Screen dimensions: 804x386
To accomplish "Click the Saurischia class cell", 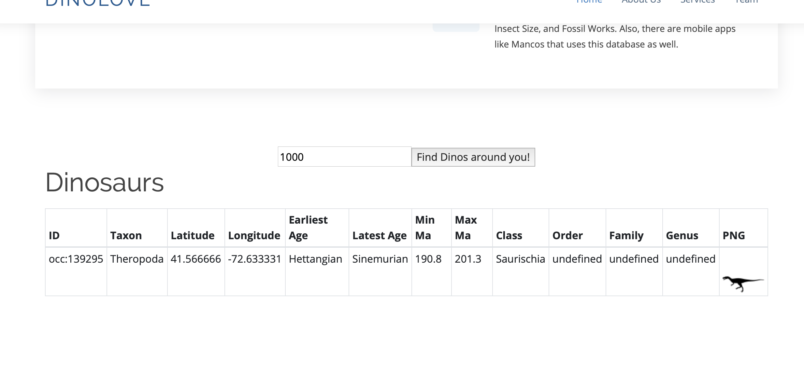I will click(x=520, y=259).
